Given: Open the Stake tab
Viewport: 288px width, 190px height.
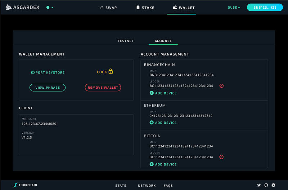Looking at the screenshot, I should [x=145, y=8].
